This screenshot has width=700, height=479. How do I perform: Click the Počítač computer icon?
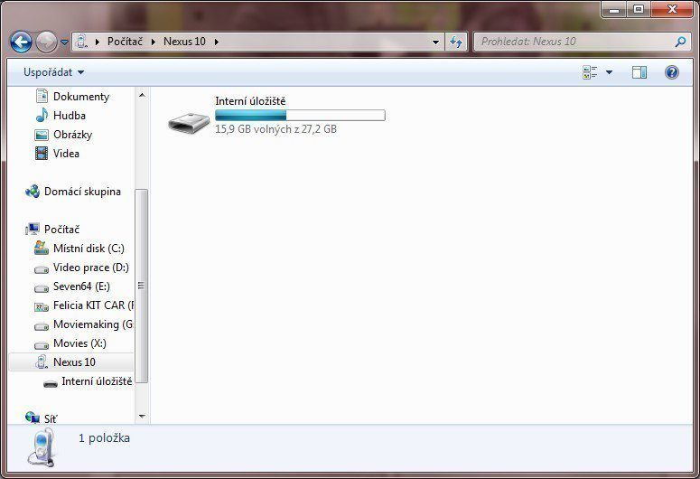(x=33, y=230)
